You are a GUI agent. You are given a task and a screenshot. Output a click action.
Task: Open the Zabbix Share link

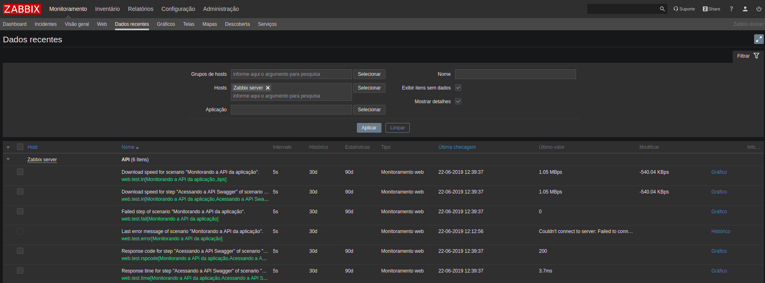(711, 9)
